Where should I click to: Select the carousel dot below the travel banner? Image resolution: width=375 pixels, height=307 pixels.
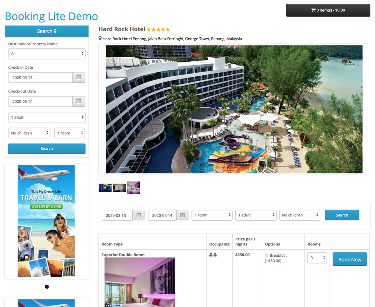47,287
